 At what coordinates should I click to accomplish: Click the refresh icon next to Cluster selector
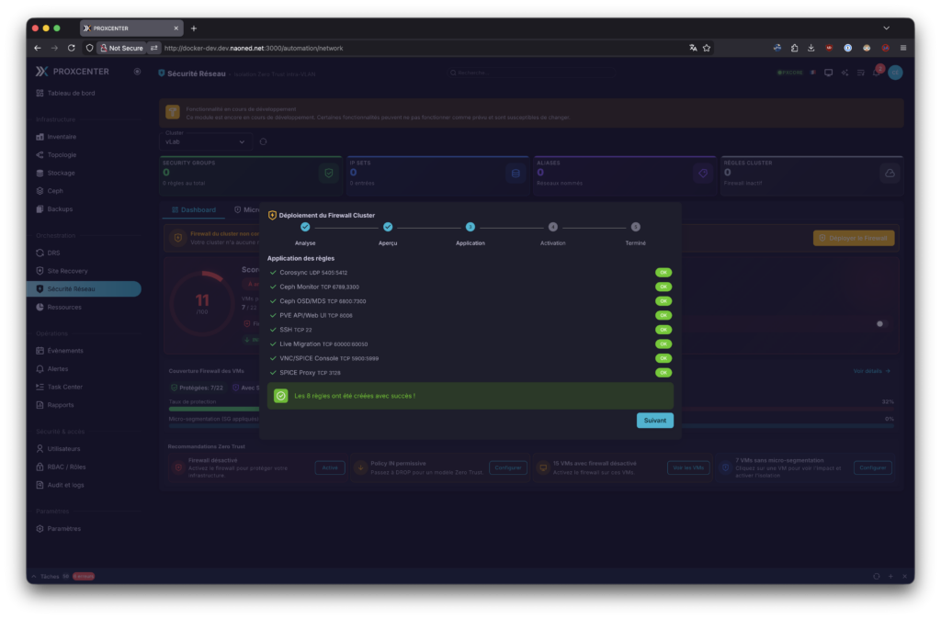[264, 141]
